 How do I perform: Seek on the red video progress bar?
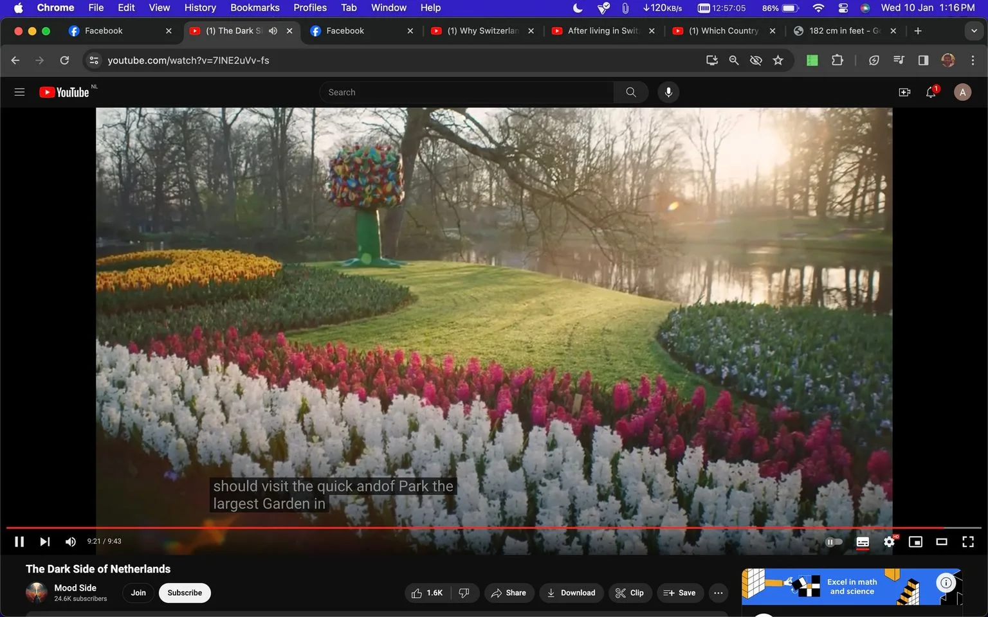[493, 528]
